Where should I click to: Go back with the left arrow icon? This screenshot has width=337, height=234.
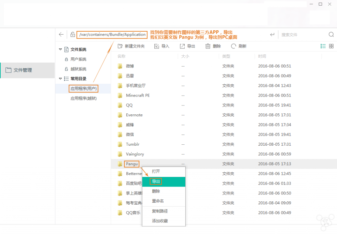61,35
